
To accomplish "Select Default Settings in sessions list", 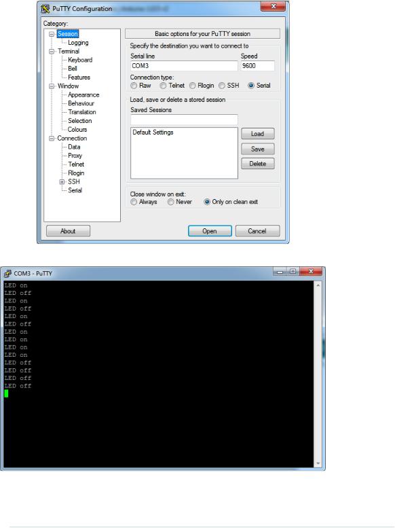I will tap(153, 133).
